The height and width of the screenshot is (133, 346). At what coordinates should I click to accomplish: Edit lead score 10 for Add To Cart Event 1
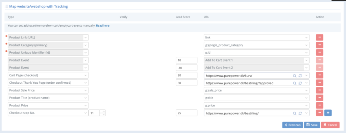pyautogui.click(x=187, y=60)
